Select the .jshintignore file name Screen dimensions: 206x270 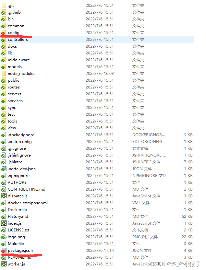[x=19, y=155]
